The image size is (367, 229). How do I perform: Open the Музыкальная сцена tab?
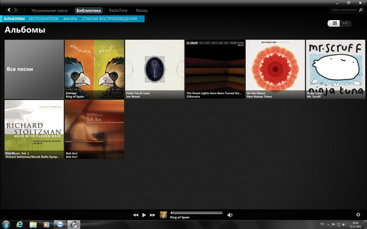(x=50, y=10)
